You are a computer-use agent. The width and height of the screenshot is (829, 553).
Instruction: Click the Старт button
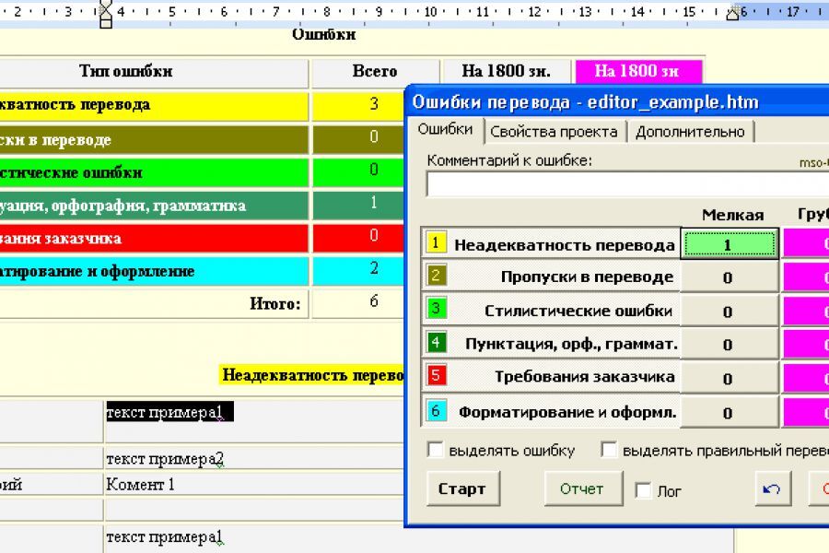462,489
